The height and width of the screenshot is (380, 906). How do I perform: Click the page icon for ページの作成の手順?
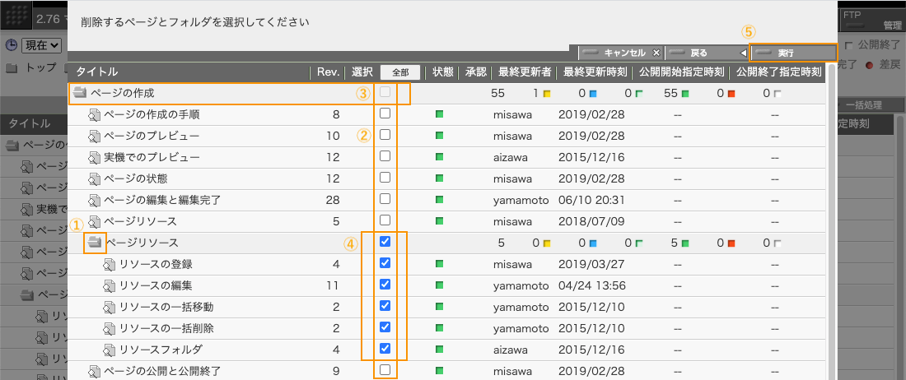point(94,115)
